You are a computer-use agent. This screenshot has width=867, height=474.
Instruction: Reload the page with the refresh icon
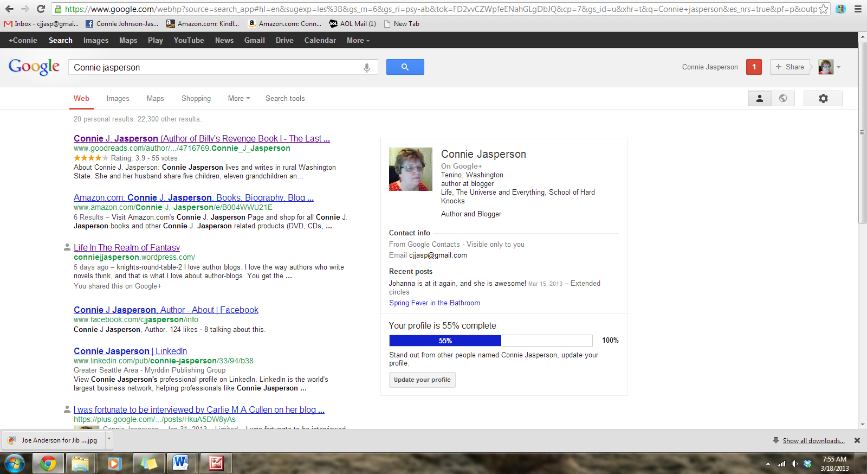[41, 9]
